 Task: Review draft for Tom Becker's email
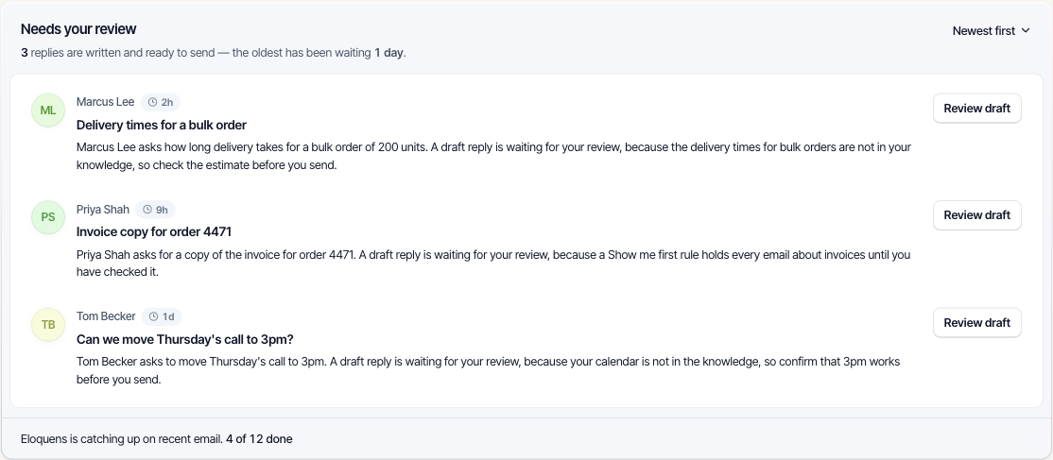coord(977,323)
